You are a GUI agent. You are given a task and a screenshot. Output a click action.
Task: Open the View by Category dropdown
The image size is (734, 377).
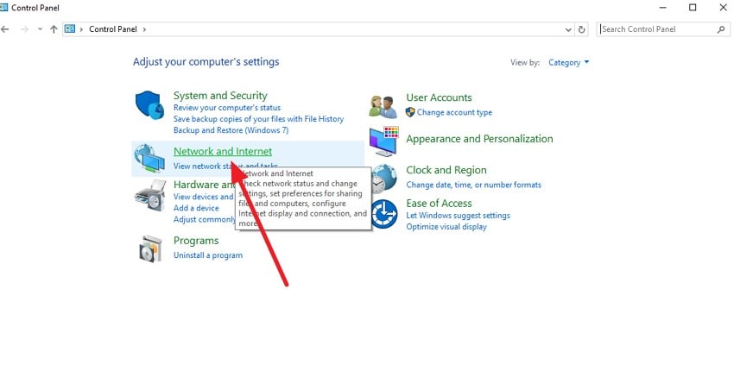[569, 63]
